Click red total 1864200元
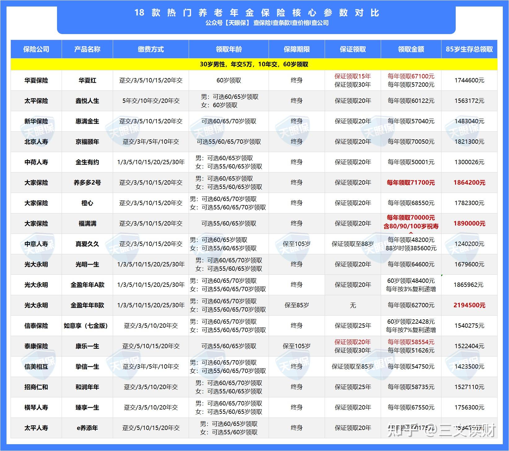 [469, 183]
